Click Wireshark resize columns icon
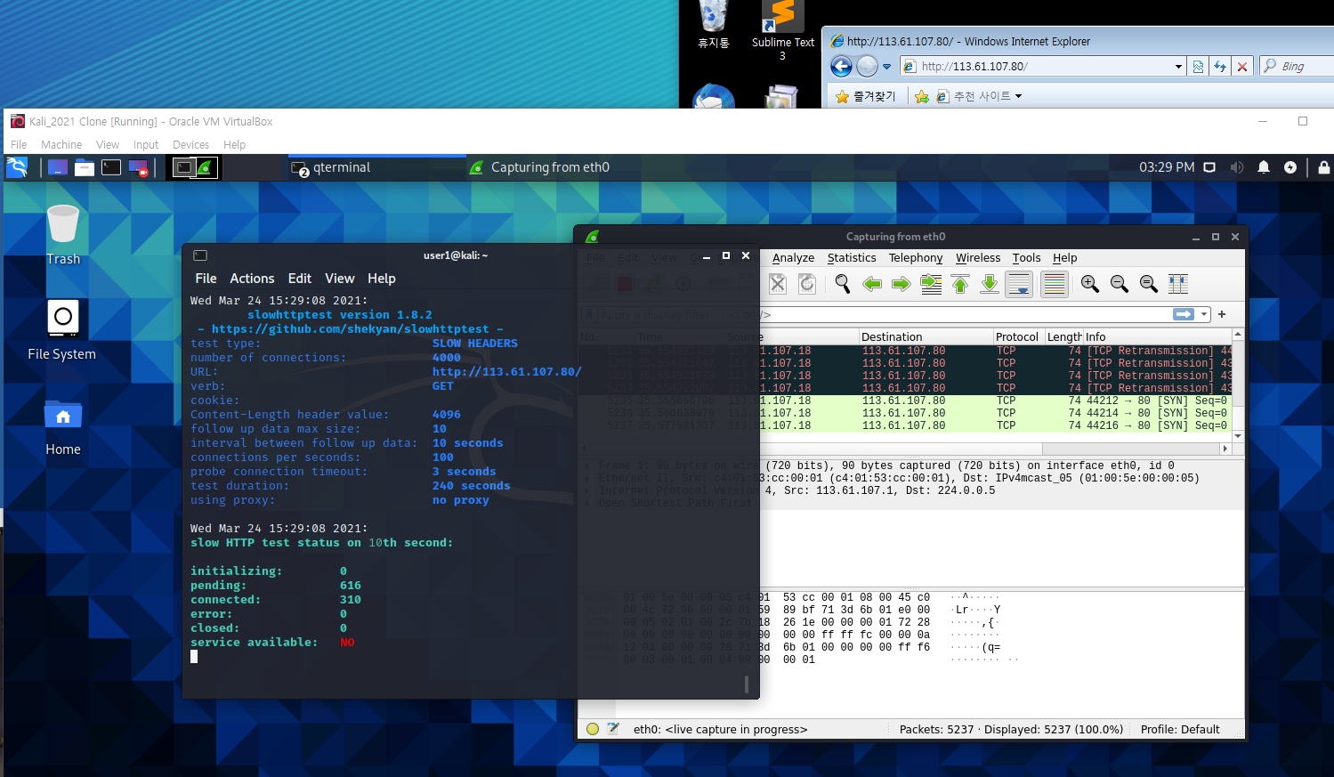 (1178, 284)
